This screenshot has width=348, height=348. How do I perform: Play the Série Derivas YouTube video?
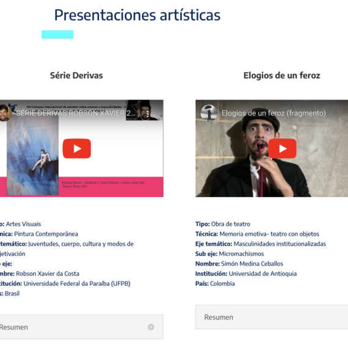point(76,148)
